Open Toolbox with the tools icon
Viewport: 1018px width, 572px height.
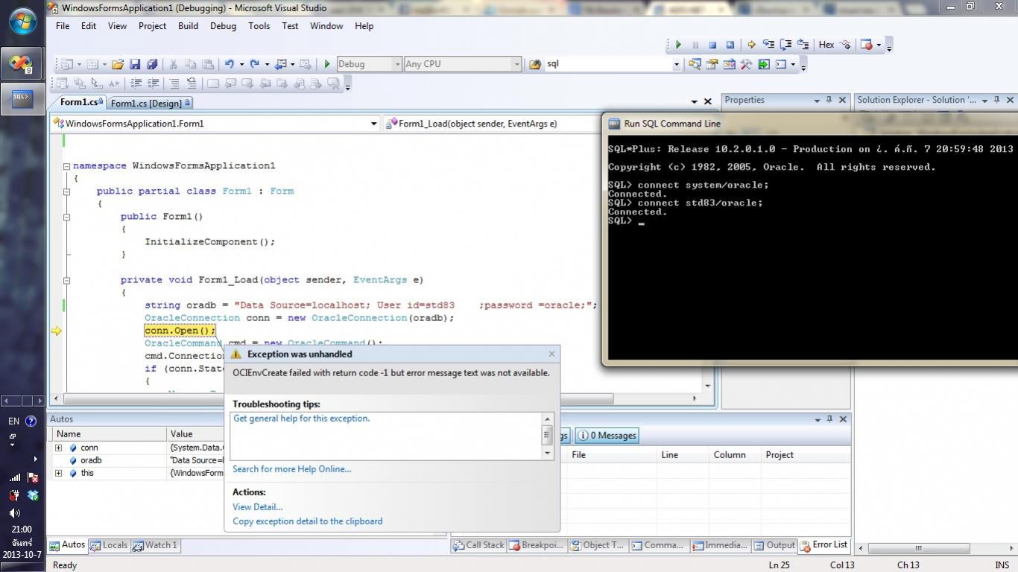point(746,64)
